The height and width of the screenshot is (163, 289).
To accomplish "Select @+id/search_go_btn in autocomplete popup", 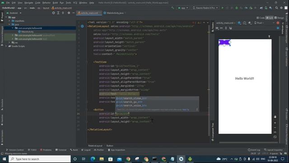I will 157,102.
